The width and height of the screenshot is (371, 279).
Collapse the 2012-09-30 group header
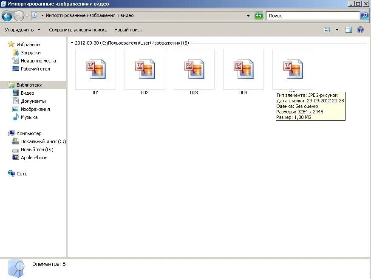pos(72,43)
